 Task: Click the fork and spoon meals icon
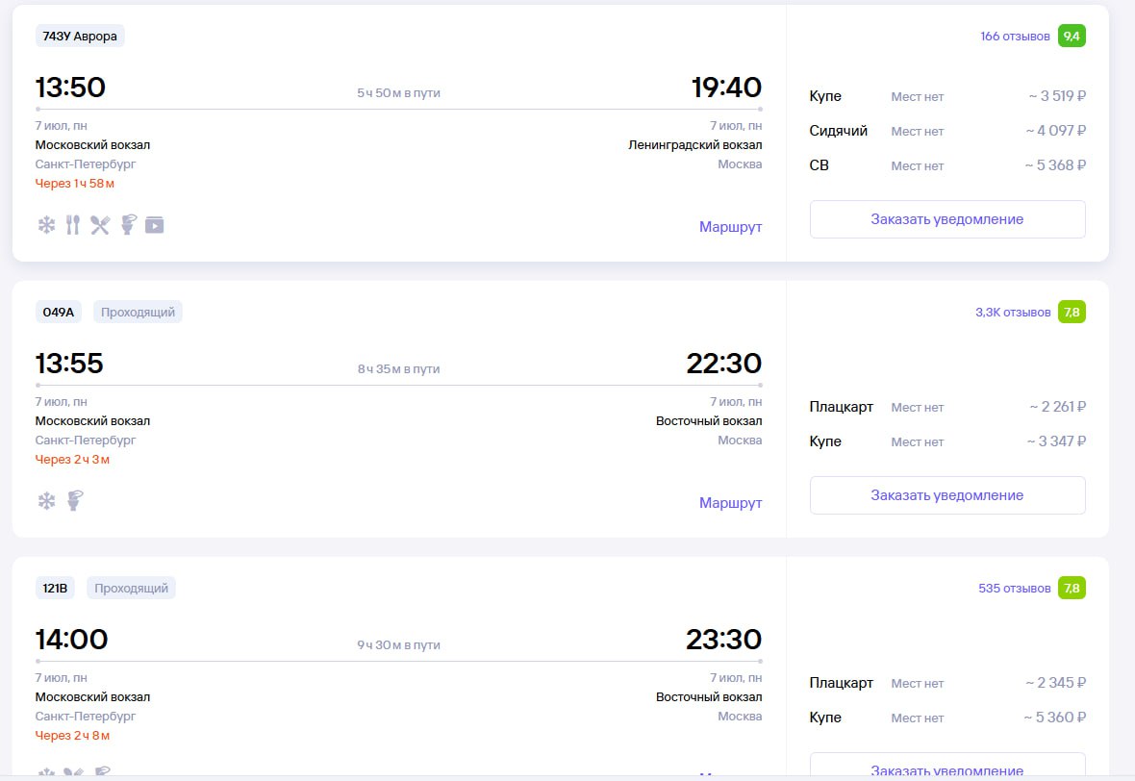(x=73, y=225)
